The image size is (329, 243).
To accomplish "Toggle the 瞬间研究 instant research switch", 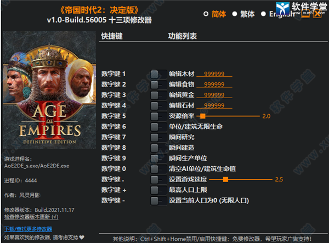I will 158,137.
